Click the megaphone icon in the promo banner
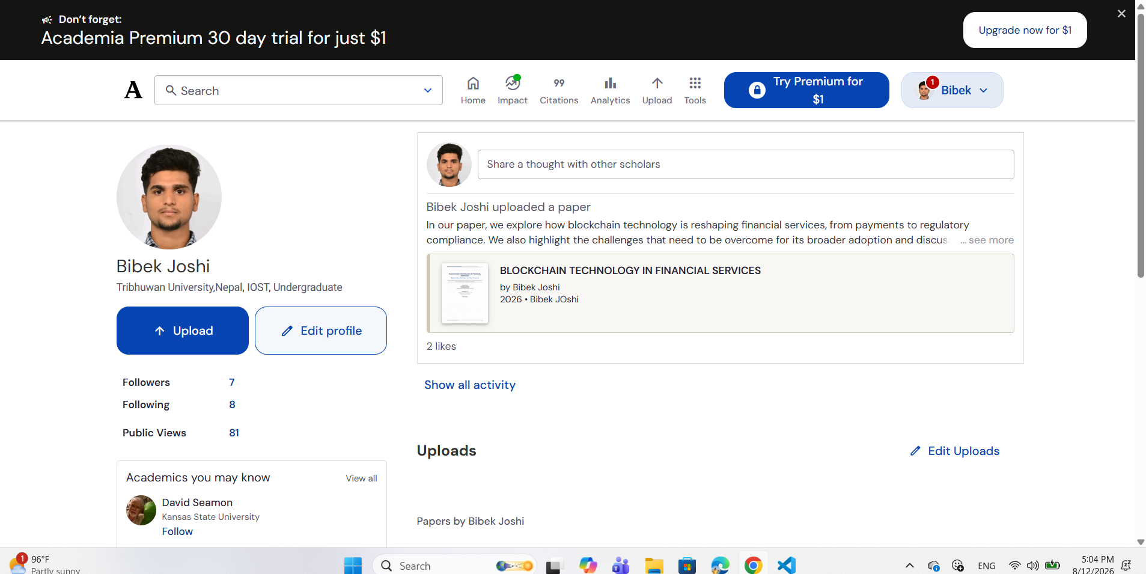The width and height of the screenshot is (1146, 574). point(47,20)
